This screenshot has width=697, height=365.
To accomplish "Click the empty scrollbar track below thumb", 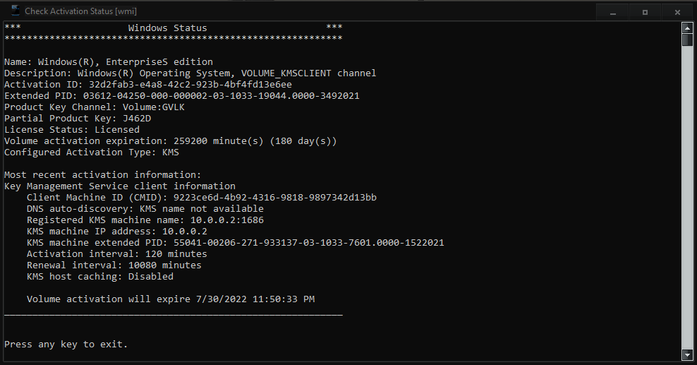I will (x=687, y=198).
